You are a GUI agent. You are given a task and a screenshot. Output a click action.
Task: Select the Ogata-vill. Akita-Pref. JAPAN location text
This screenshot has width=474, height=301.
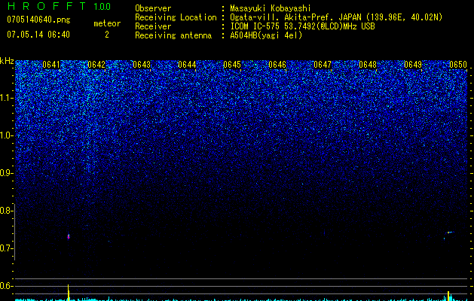pyautogui.click(x=336, y=17)
